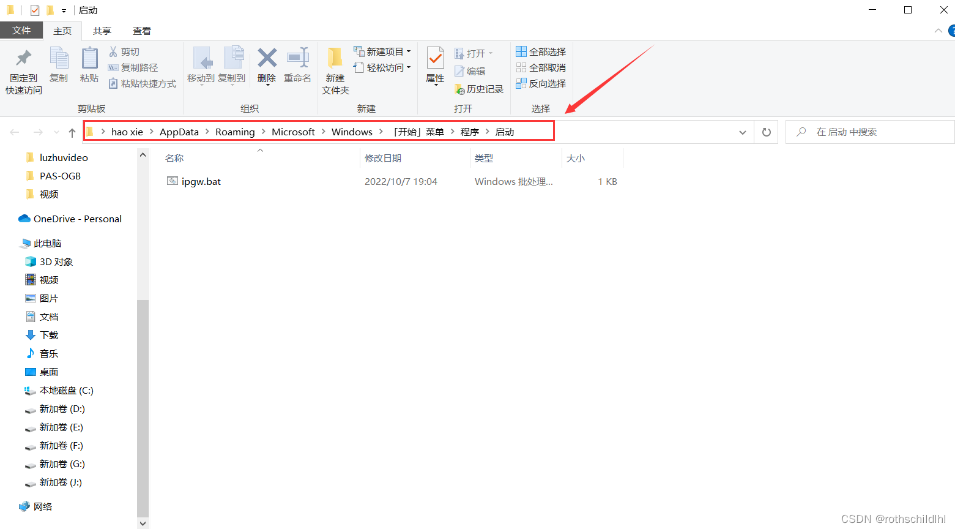This screenshot has height=529, width=955.
Task: Expand the address bar history dropdown
Action: [x=742, y=132]
